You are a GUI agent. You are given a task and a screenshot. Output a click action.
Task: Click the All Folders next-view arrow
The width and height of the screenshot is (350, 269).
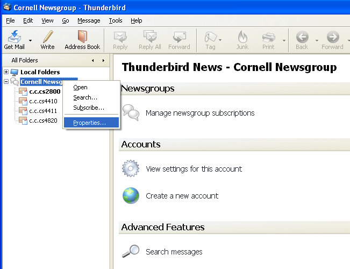(x=103, y=60)
